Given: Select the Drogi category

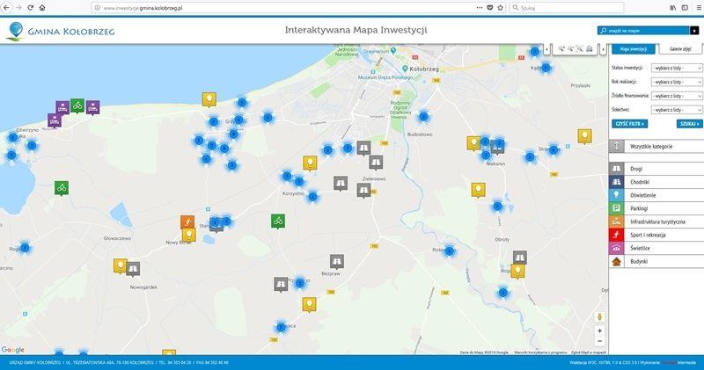Looking at the screenshot, I should (x=656, y=169).
